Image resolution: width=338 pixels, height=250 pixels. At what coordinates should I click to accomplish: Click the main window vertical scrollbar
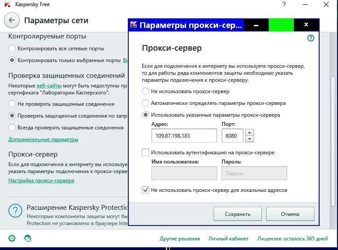(333, 141)
